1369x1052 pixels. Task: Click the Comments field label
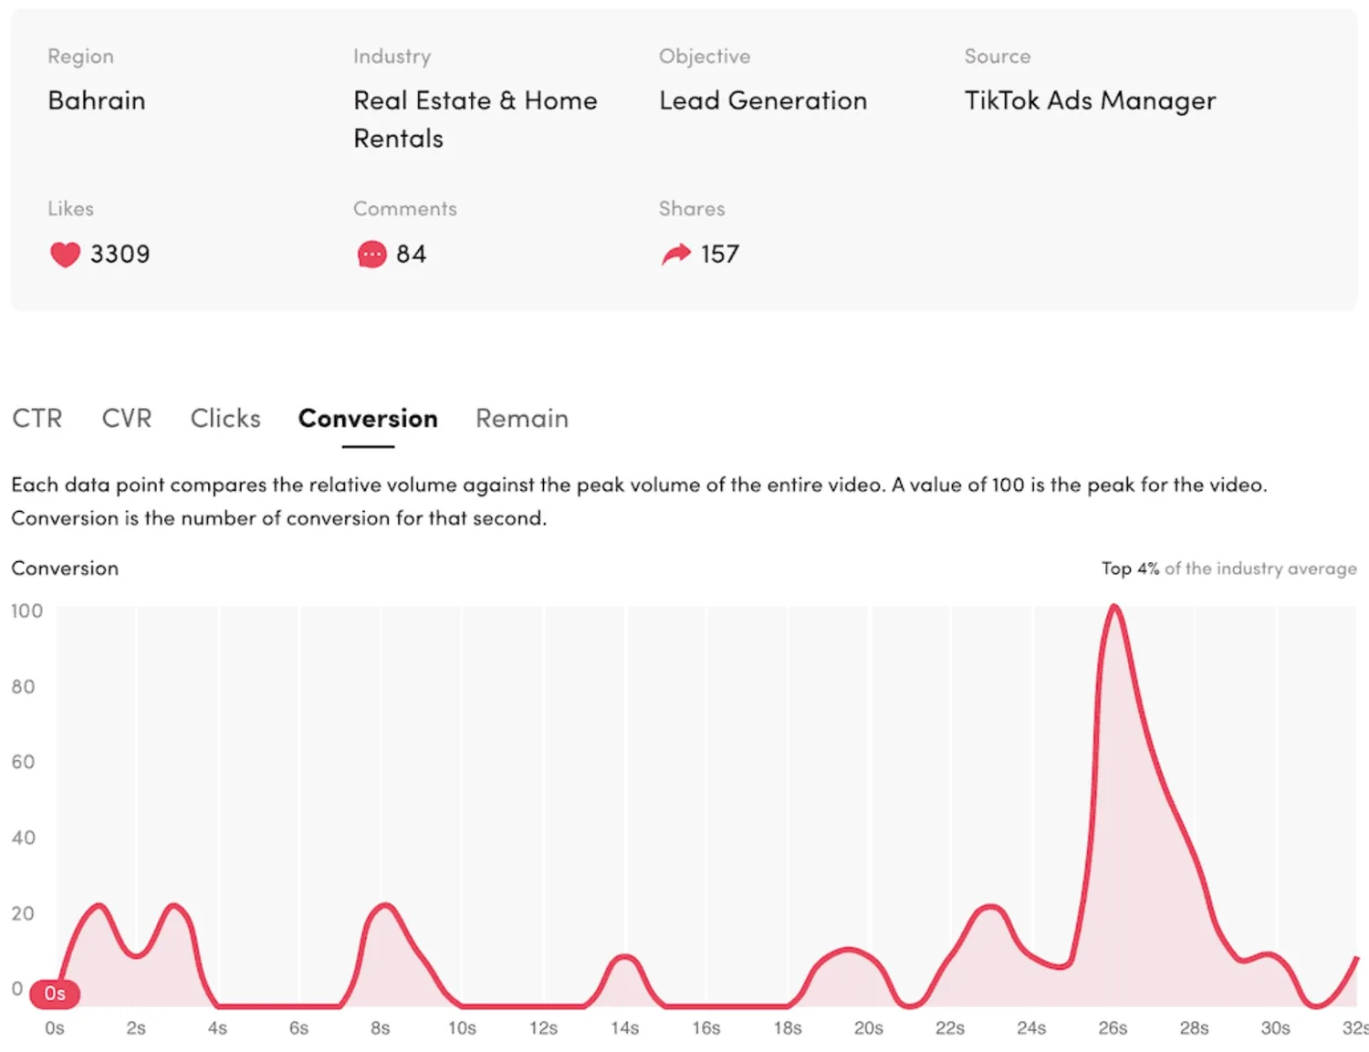point(405,209)
